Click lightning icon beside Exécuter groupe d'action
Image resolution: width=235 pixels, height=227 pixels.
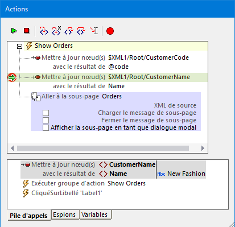pyautogui.click(x=26, y=184)
